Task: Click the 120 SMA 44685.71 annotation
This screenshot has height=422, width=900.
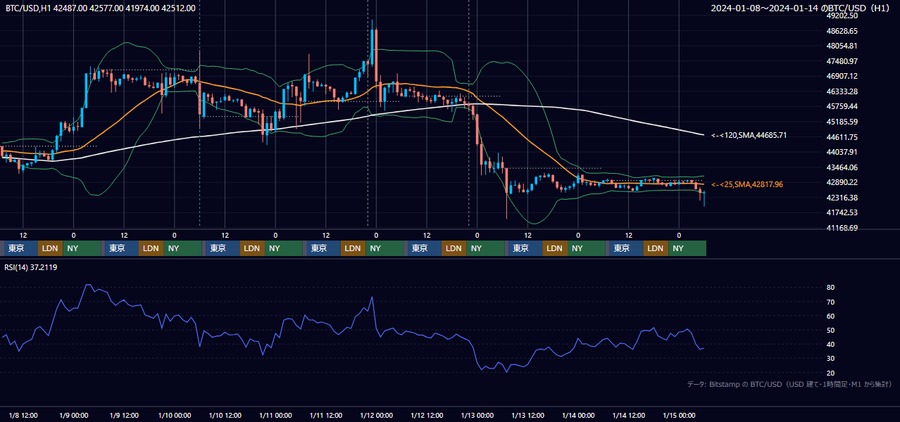Action: click(749, 135)
